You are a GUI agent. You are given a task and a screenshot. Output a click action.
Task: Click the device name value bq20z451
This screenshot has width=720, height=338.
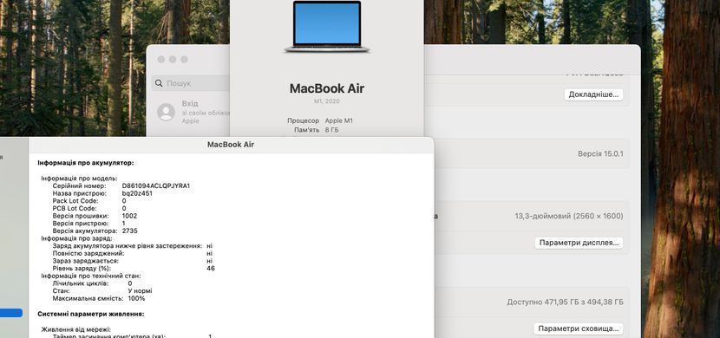(x=137, y=193)
